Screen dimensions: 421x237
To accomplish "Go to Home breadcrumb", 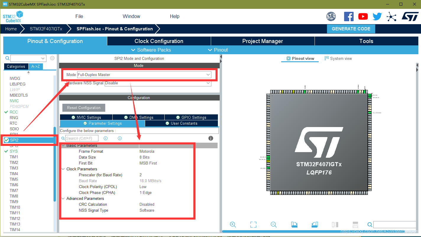I will coord(11,29).
